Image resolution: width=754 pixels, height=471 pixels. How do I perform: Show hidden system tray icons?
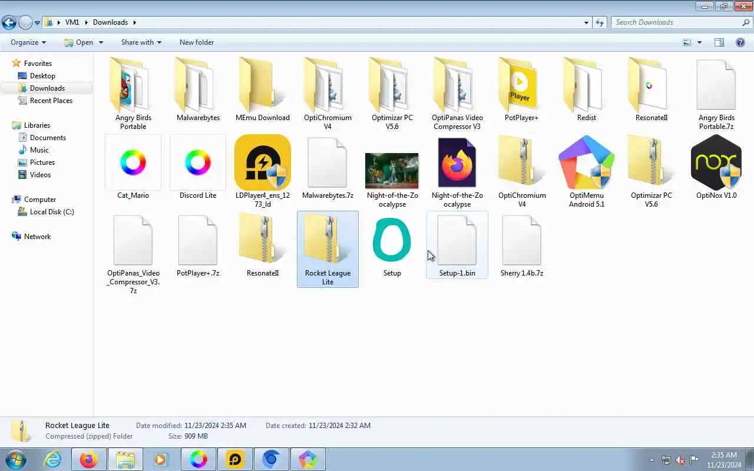click(652, 460)
